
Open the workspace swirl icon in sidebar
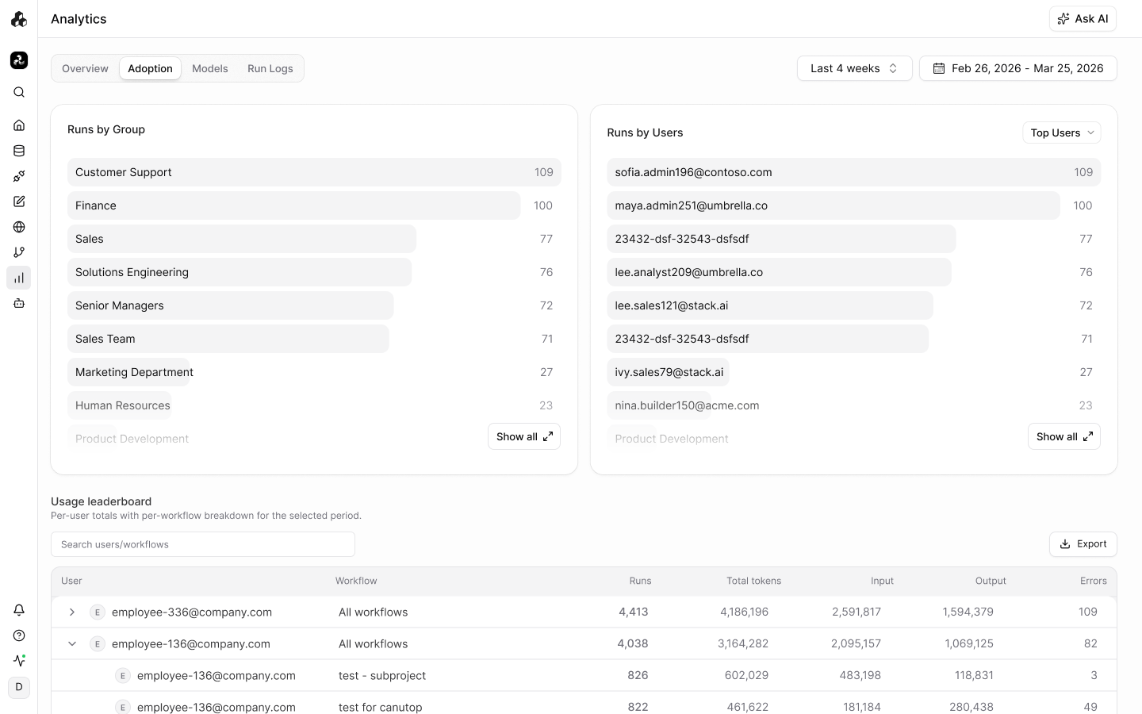pyautogui.click(x=19, y=60)
